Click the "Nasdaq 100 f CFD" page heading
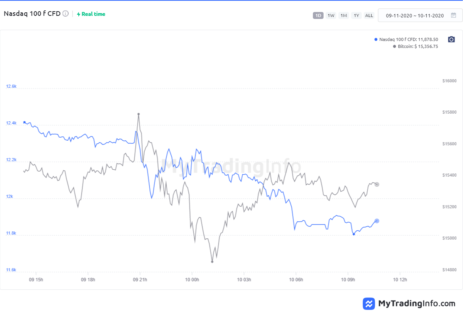463x313 pixels. [x=32, y=14]
